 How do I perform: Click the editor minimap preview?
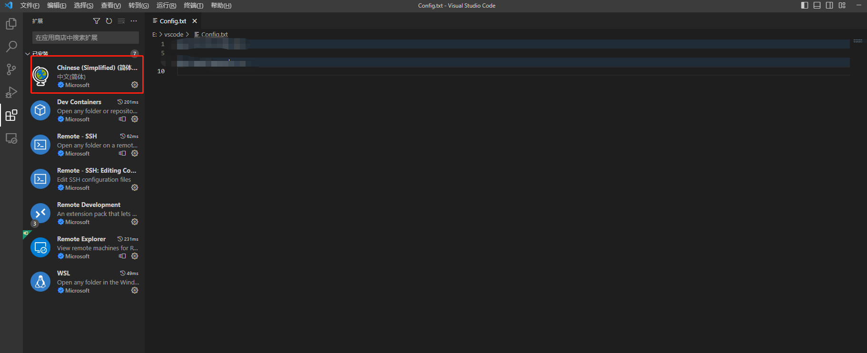858,41
